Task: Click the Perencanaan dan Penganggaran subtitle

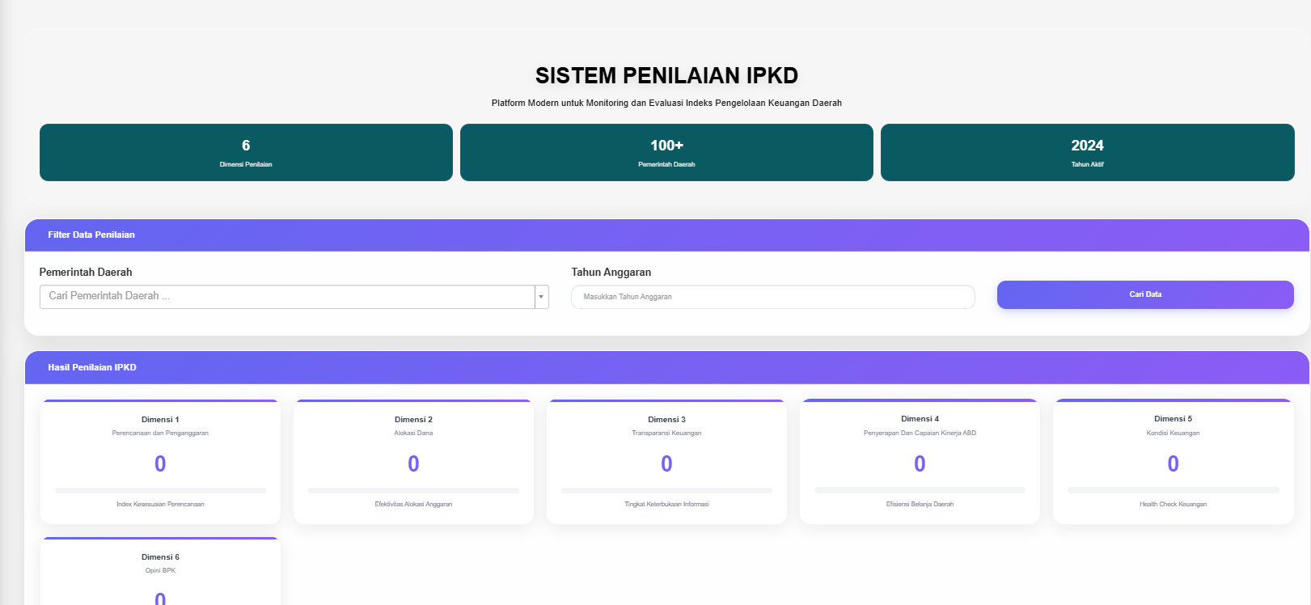Action: click(160, 434)
